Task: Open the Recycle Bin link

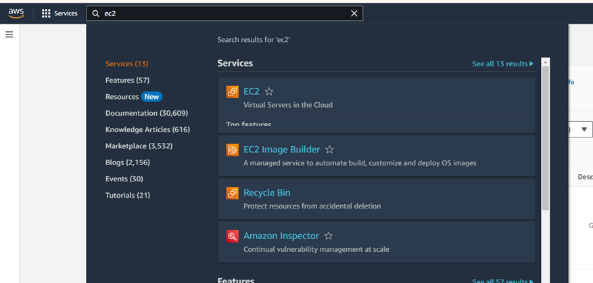Action: (x=267, y=192)
